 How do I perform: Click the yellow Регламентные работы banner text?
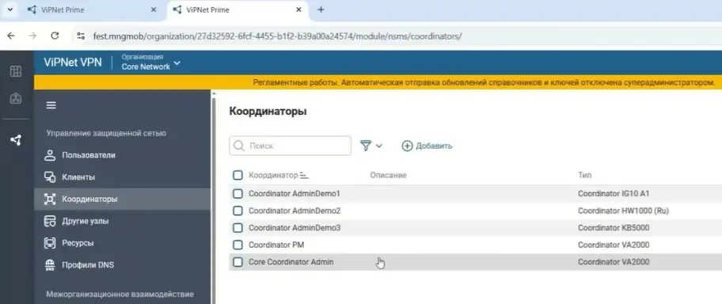coord(484,83)
